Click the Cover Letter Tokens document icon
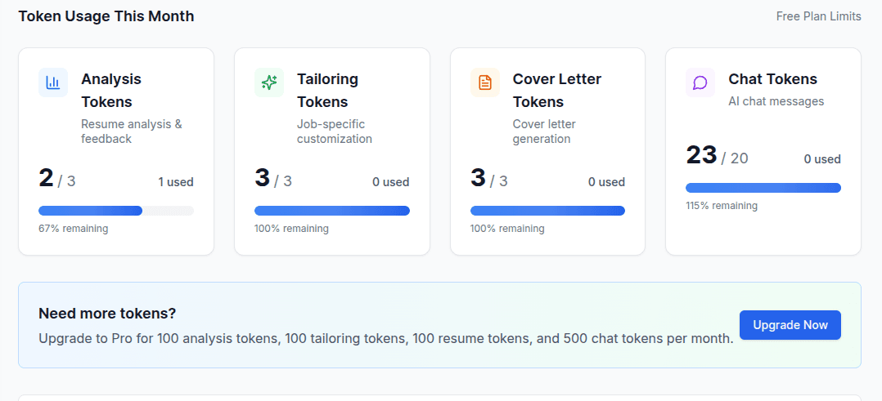Viewport: 882px width, 401px height. point(485,82)
